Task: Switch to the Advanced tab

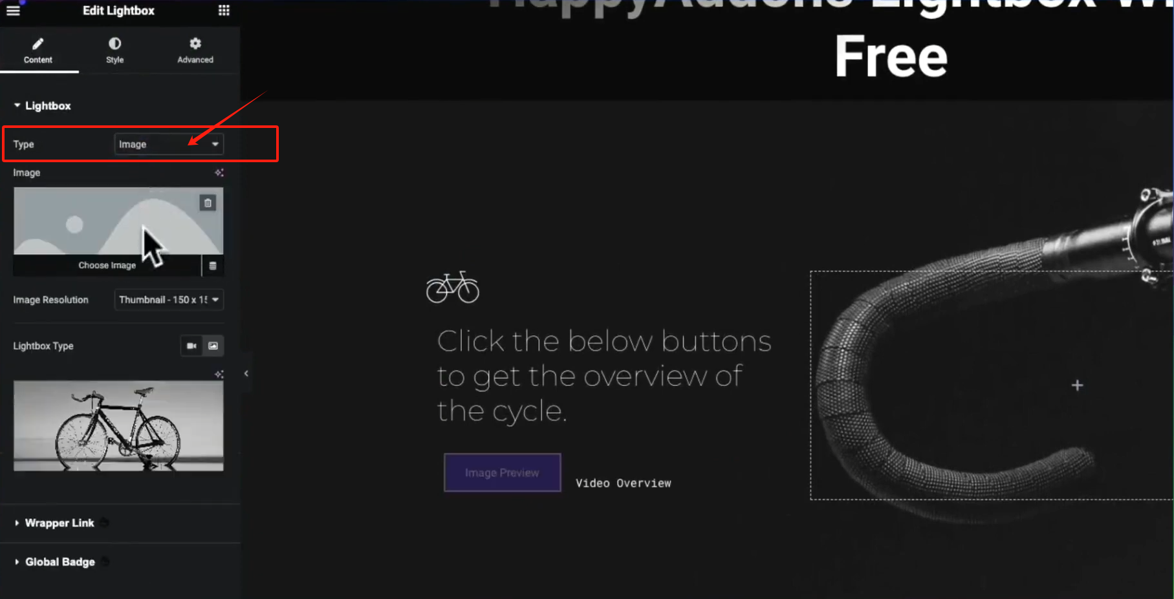Action: (195, 50)
